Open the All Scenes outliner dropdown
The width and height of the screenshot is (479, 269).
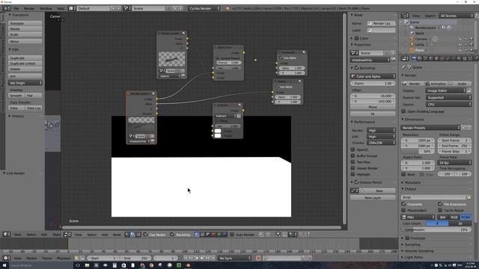click(x=456, y=16)
